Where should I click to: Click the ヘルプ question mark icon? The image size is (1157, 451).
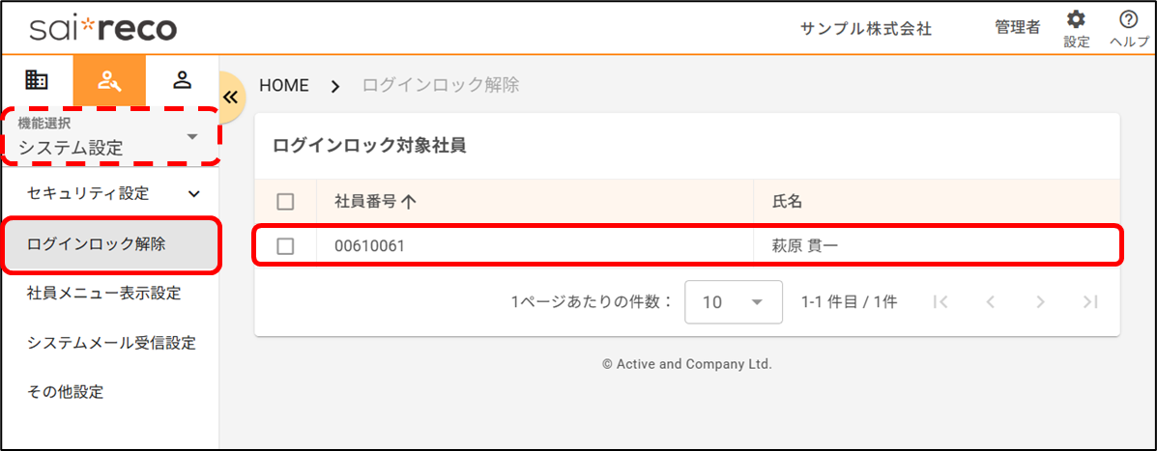click(x=1128, y=27)
